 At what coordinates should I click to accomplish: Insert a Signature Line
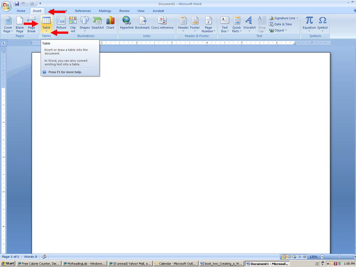[283, 18]
